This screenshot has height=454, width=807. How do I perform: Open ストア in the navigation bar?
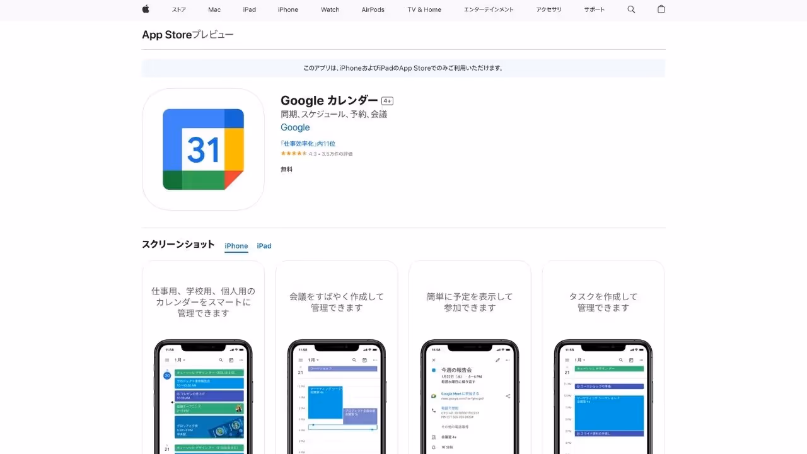pos(179,9)
